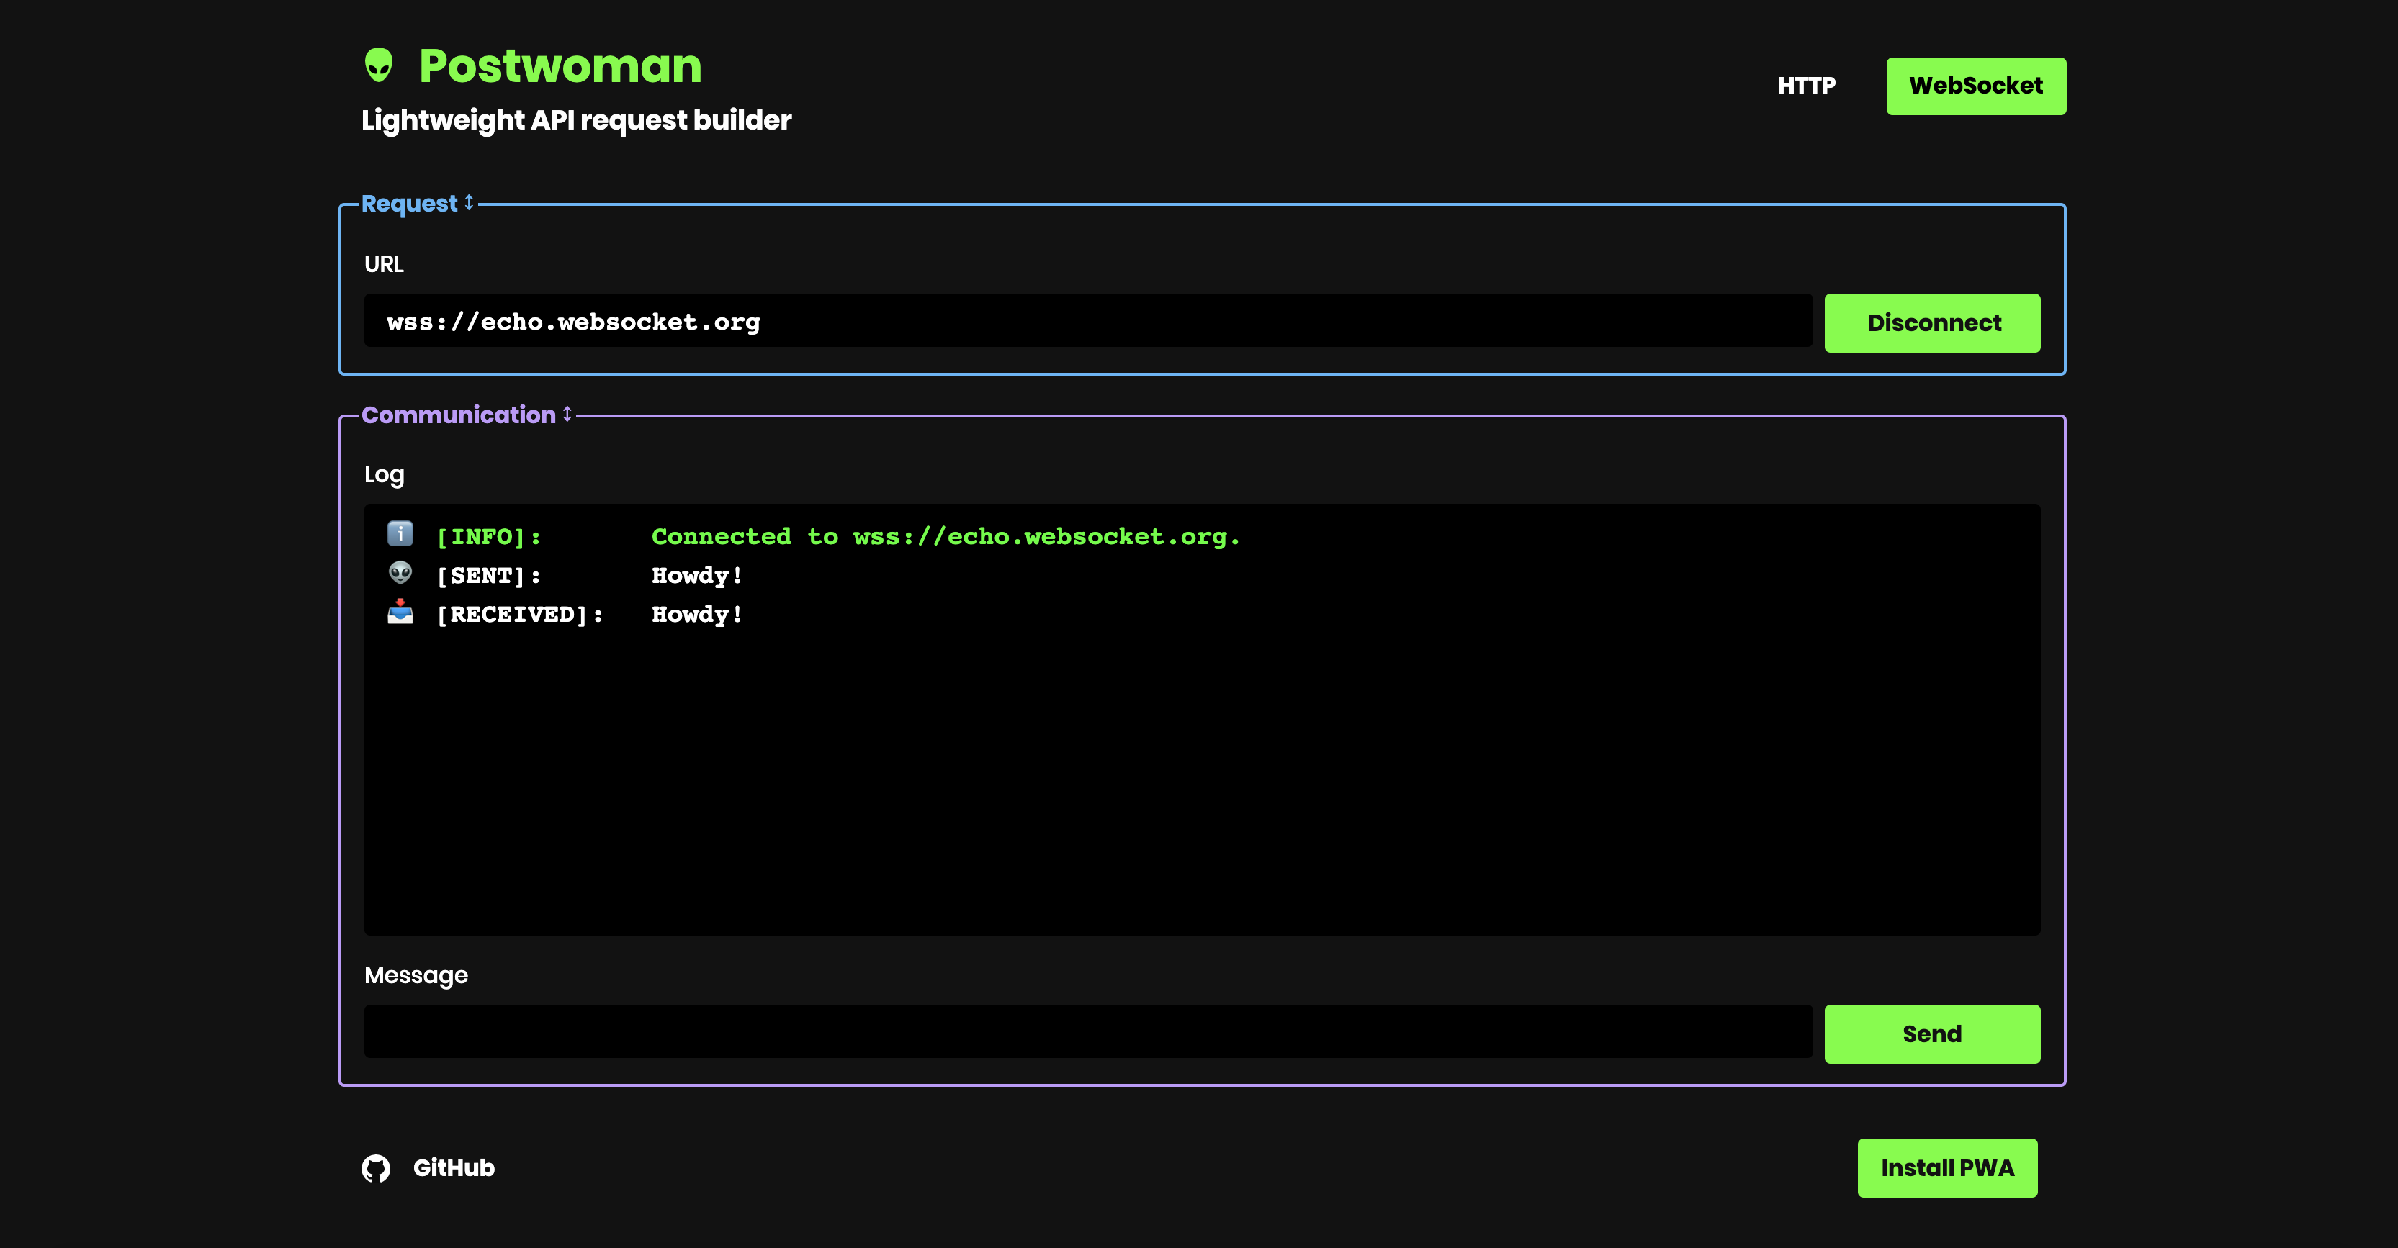Collapse the Communication section arrow
This screenshot has height=1248, width=2398.
pyautogui.click(x=567, y=414)
